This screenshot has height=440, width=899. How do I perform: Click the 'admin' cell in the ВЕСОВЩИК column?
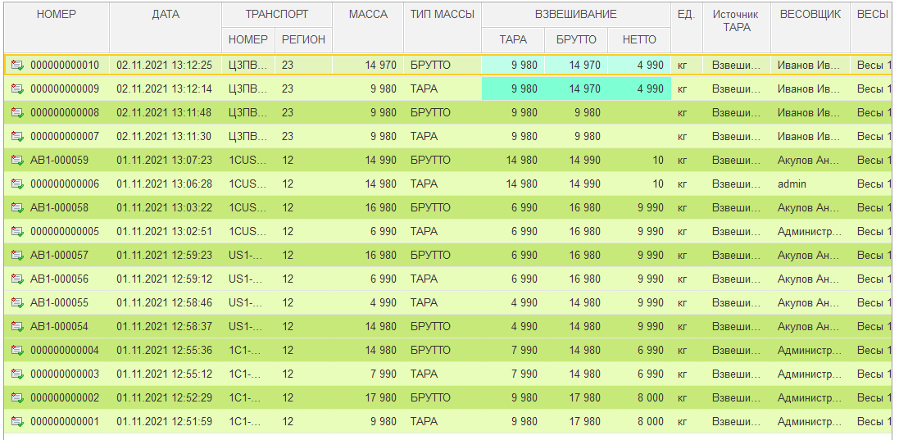[x=792, y=184]
